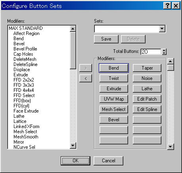The image size is (182, 173).
Task: Save the current button set
Action: (106, 39)
